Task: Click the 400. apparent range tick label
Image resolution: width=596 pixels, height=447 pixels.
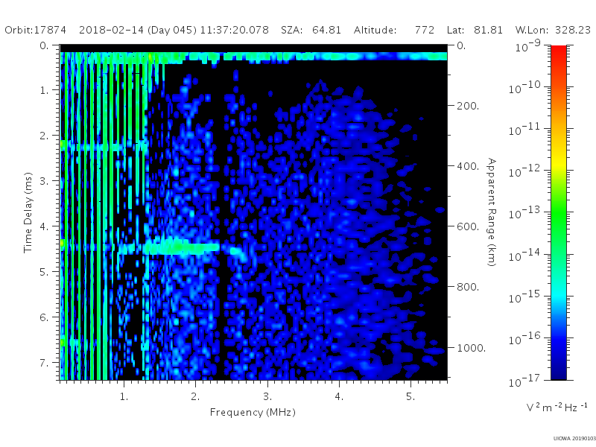Action: [x=468, y=166]
